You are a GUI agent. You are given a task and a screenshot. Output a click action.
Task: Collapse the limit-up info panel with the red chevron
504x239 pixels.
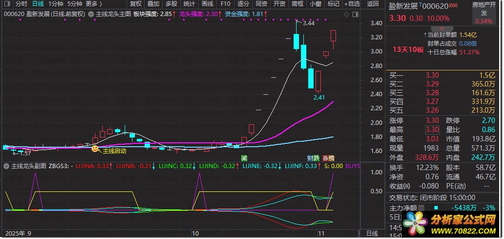(x=442, y=28)
